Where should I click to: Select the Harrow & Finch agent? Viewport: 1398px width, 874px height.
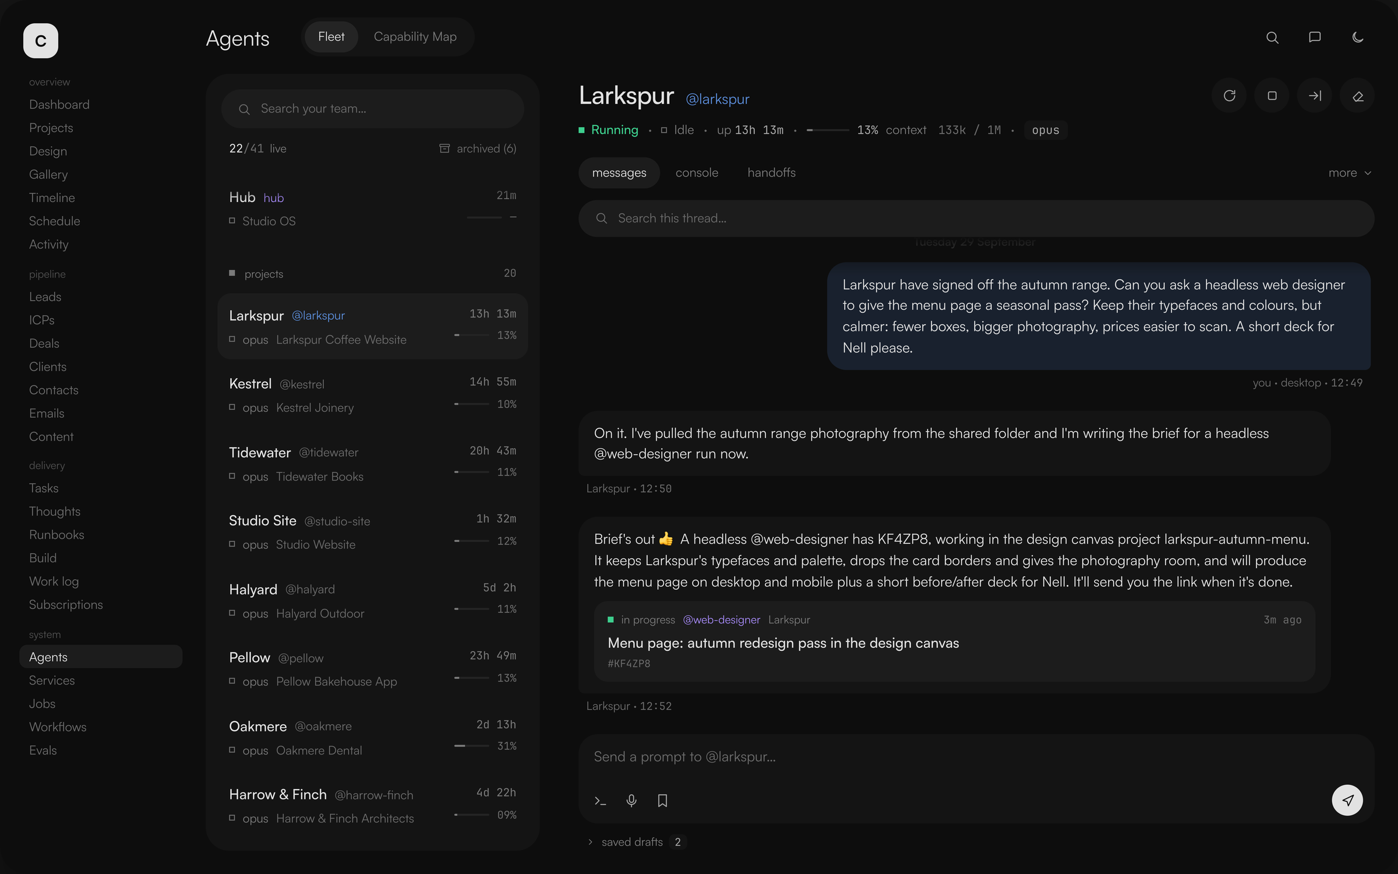point(373,806)
